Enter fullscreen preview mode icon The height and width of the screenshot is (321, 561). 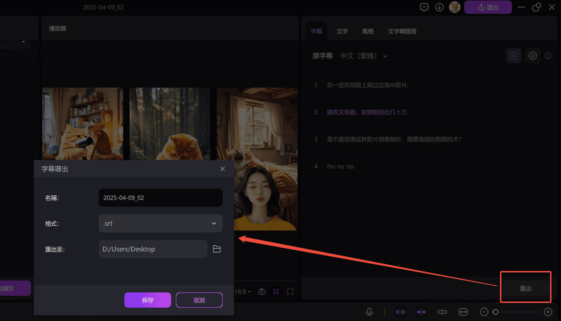click(x=290, y=291)
